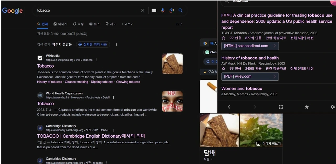Go back in the Scholar panel

click(229, 107)
